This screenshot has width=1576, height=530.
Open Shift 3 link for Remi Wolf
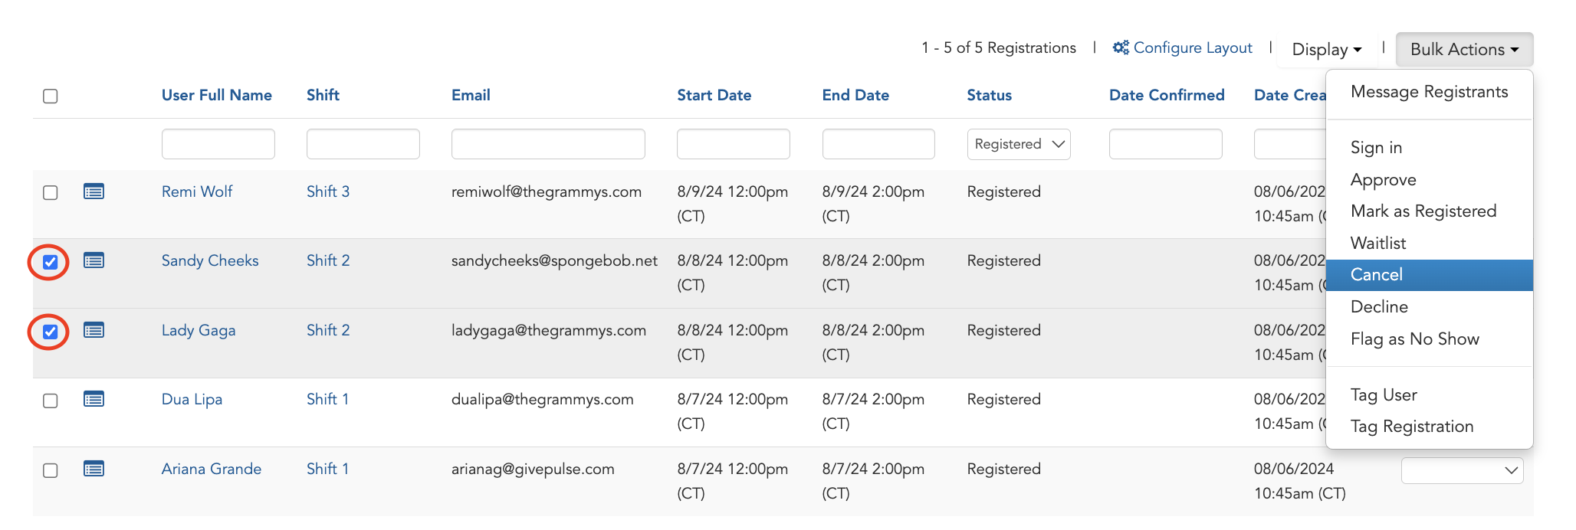pos(328,191)
